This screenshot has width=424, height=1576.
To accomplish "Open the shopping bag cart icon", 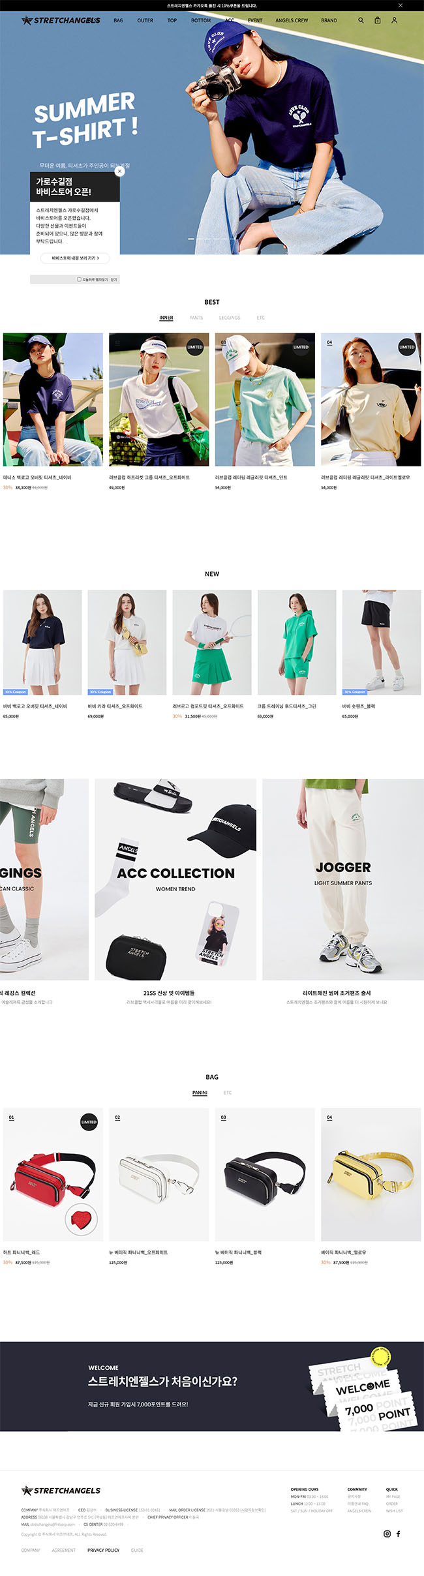I will click(377, 20).
